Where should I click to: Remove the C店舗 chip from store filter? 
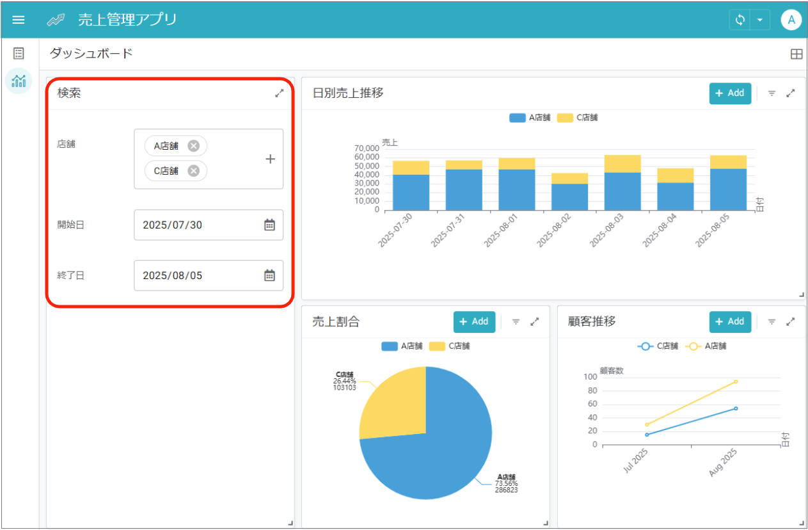pyautogui.click(x=193, y=171)
